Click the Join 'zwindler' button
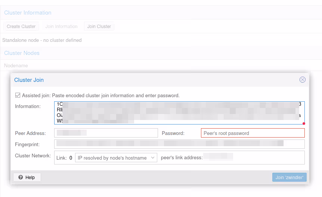 (289, 177)
